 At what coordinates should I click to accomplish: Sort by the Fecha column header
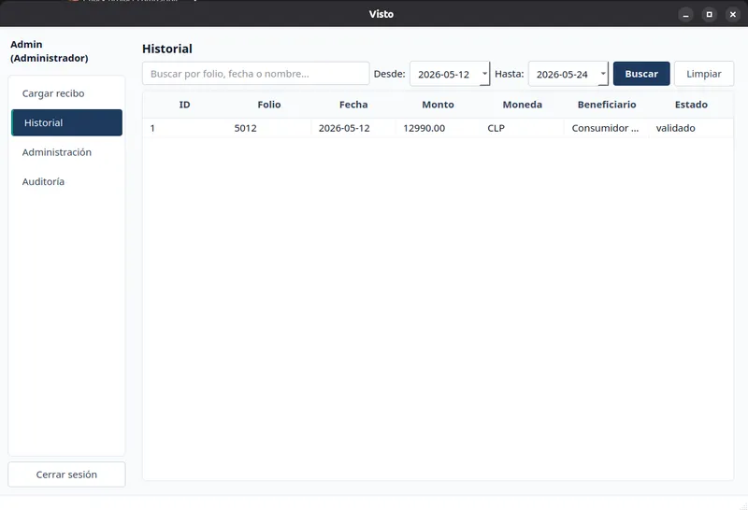[x=353, y=105]
